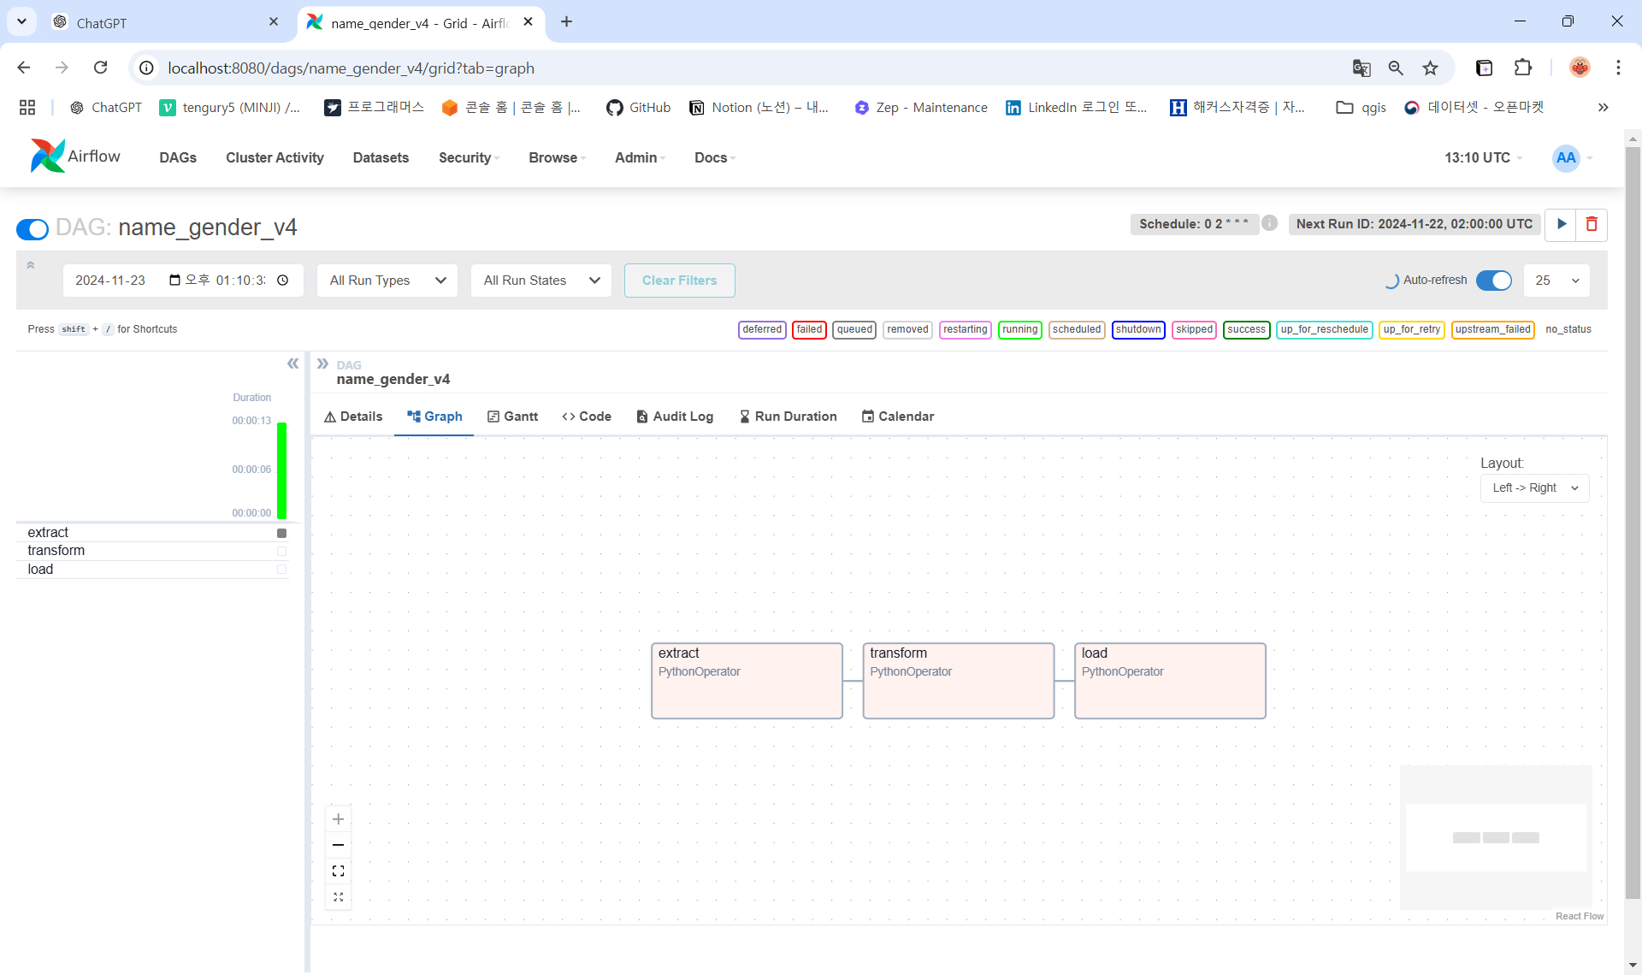Click the Delete DAG trash icon
This screenshot has height=975, width=1642.
click(1592, 224)
